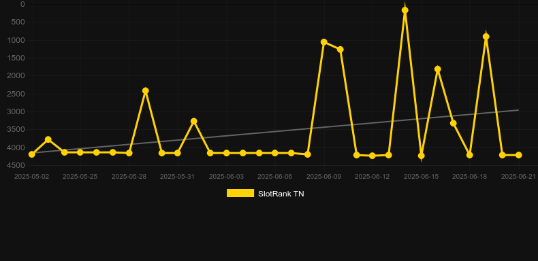Viewport: 538px width, 261px height.
Task: Click the 2025-06-15 x-axis label
Action: tap(422, 177)
